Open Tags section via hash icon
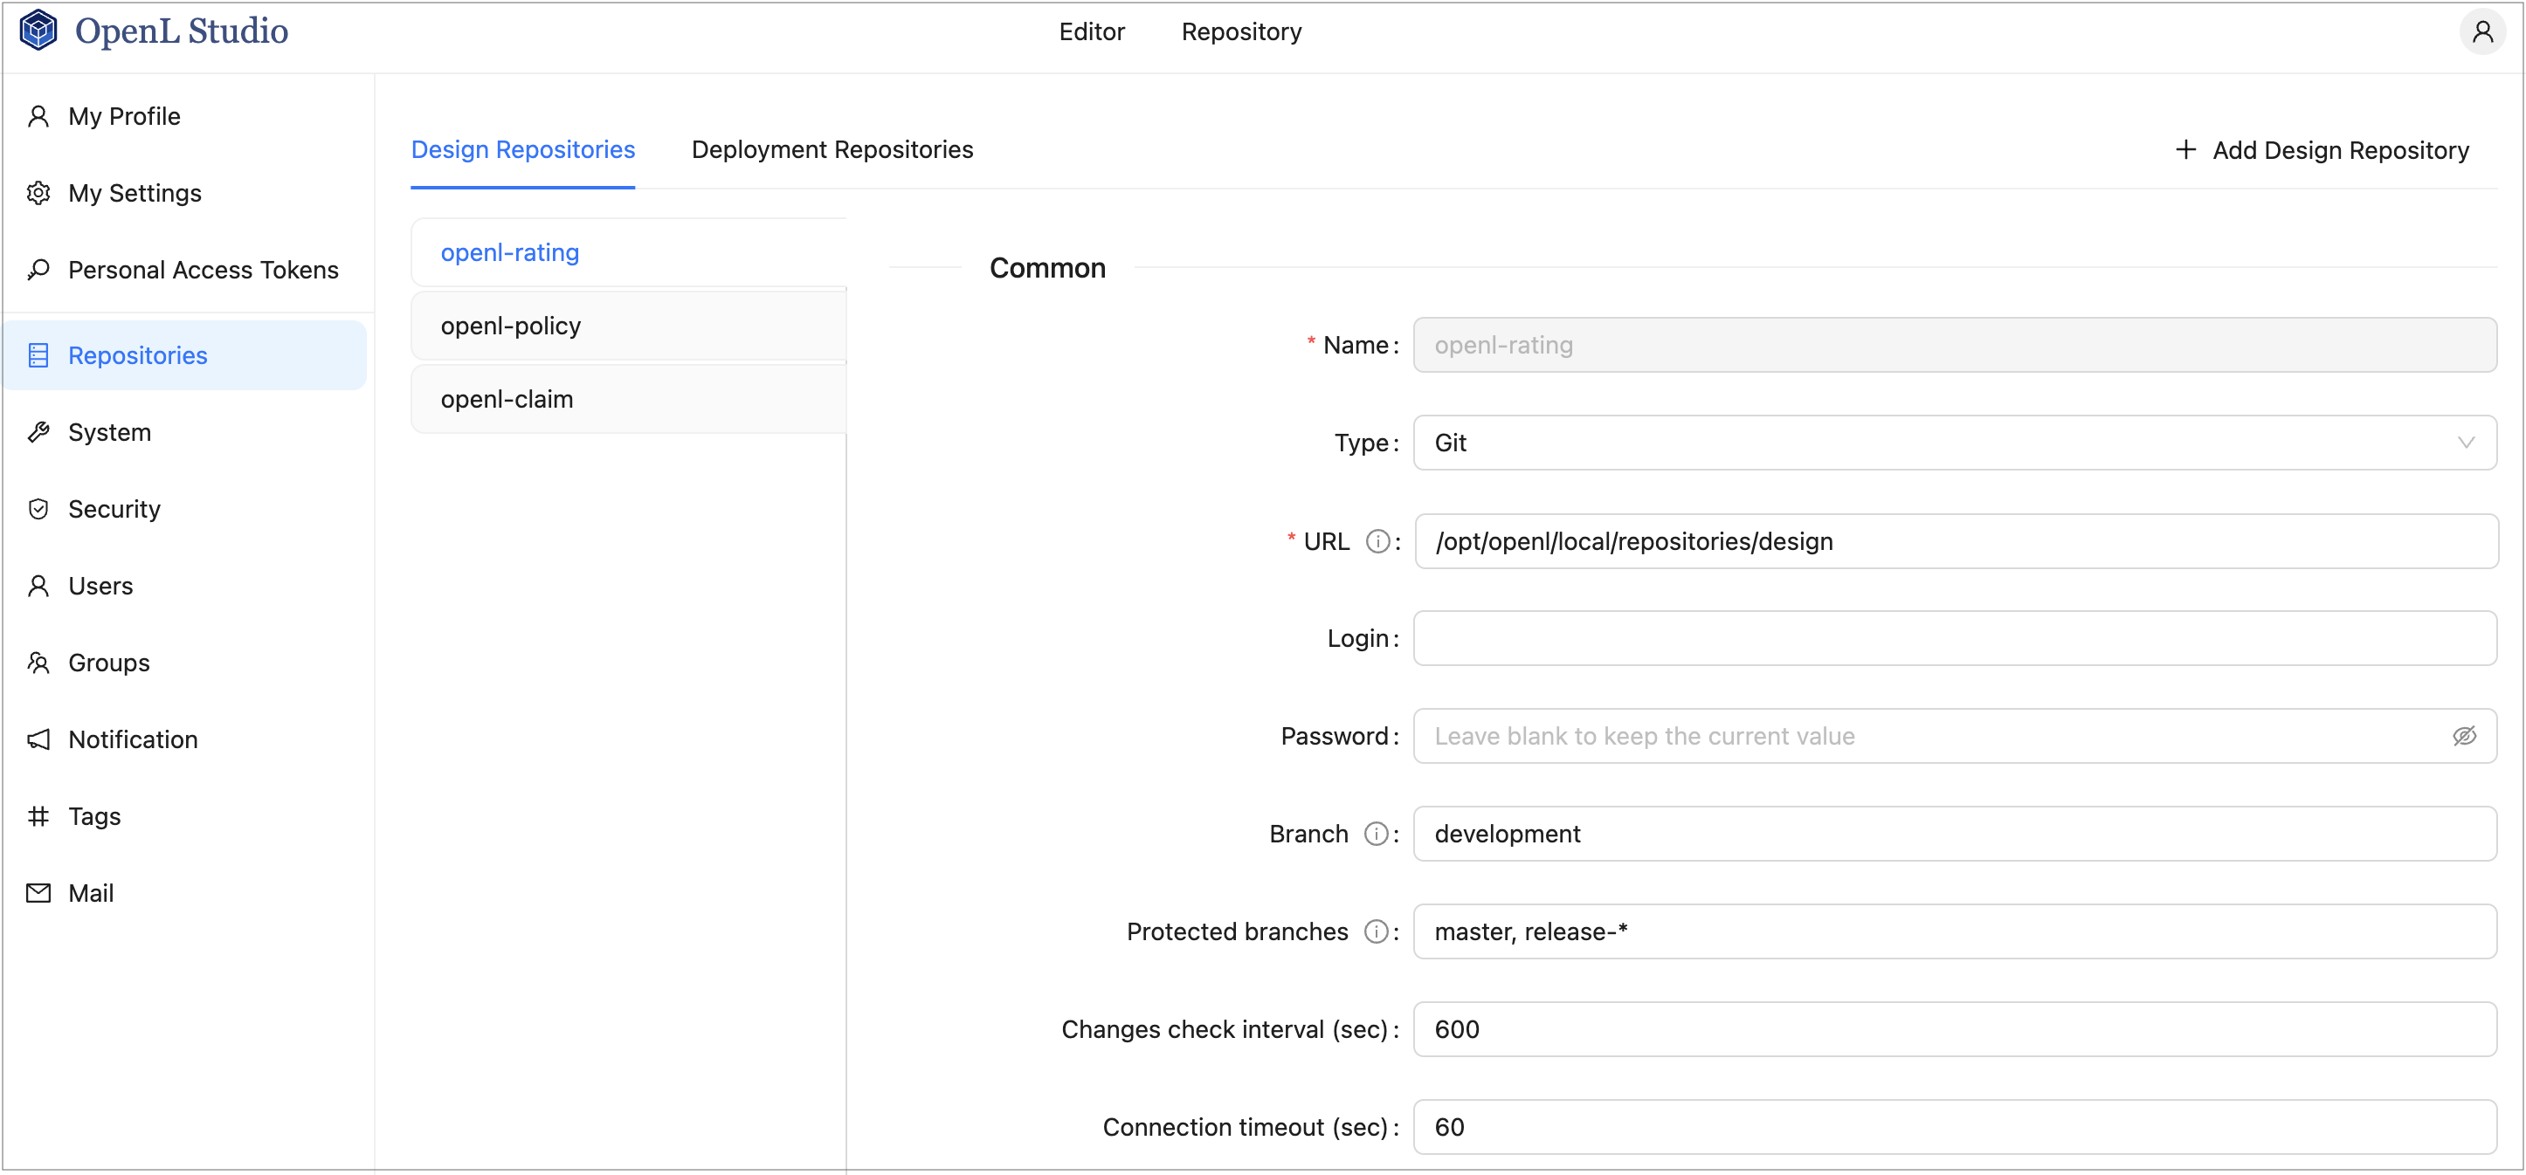2526x1175 pixels. 38,816
